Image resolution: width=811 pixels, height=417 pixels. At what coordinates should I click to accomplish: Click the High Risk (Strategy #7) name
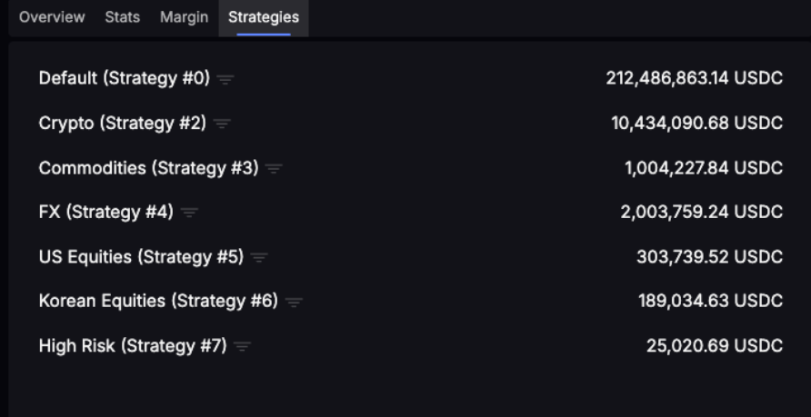coord(133,345)
